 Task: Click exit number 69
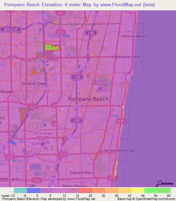[x=44, y=65]
